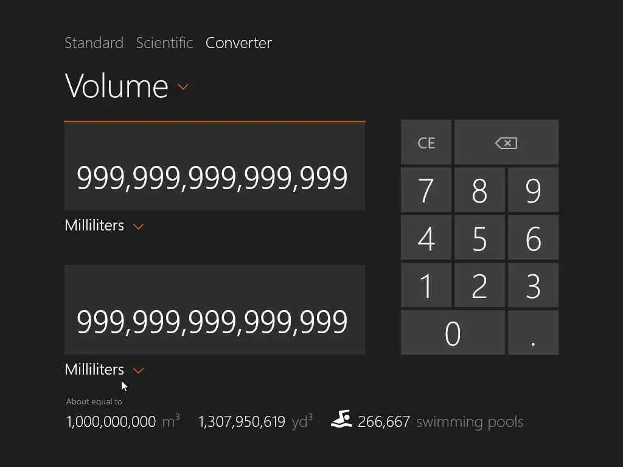The image size is (623, 467).
Task: Select the upper input value field
Action: click(214, 167)
